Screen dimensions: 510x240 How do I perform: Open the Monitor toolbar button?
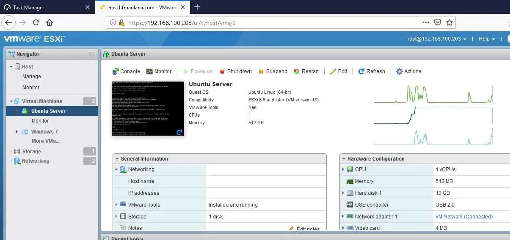pyautogui.click(x=159, y=71)
